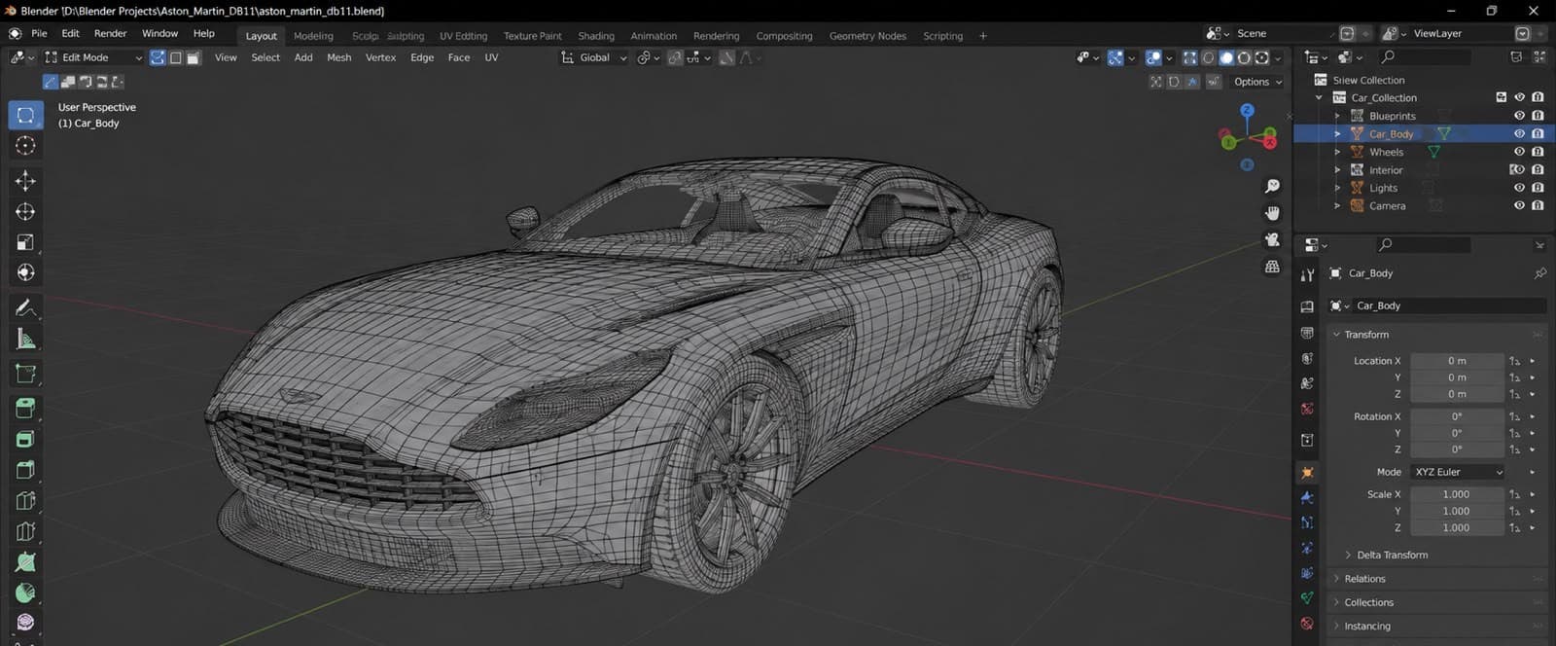Image resolution: width=1556 pixels, height=646 pixels.
Task: Switch to solid viewport shading
Action: click(1226, 58)
